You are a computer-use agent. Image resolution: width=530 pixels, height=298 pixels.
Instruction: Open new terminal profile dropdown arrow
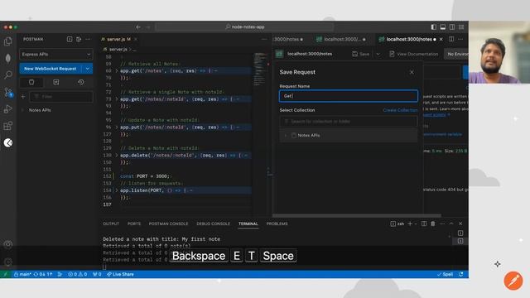tap(416, 223)
